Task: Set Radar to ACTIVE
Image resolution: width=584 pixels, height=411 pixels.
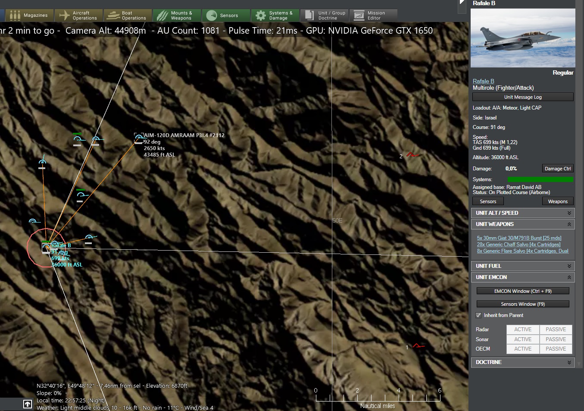Action: 523,329
